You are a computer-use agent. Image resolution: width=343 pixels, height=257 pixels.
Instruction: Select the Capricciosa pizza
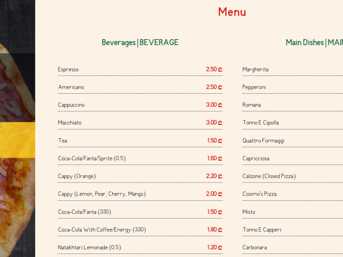click(x=256, y=159)
